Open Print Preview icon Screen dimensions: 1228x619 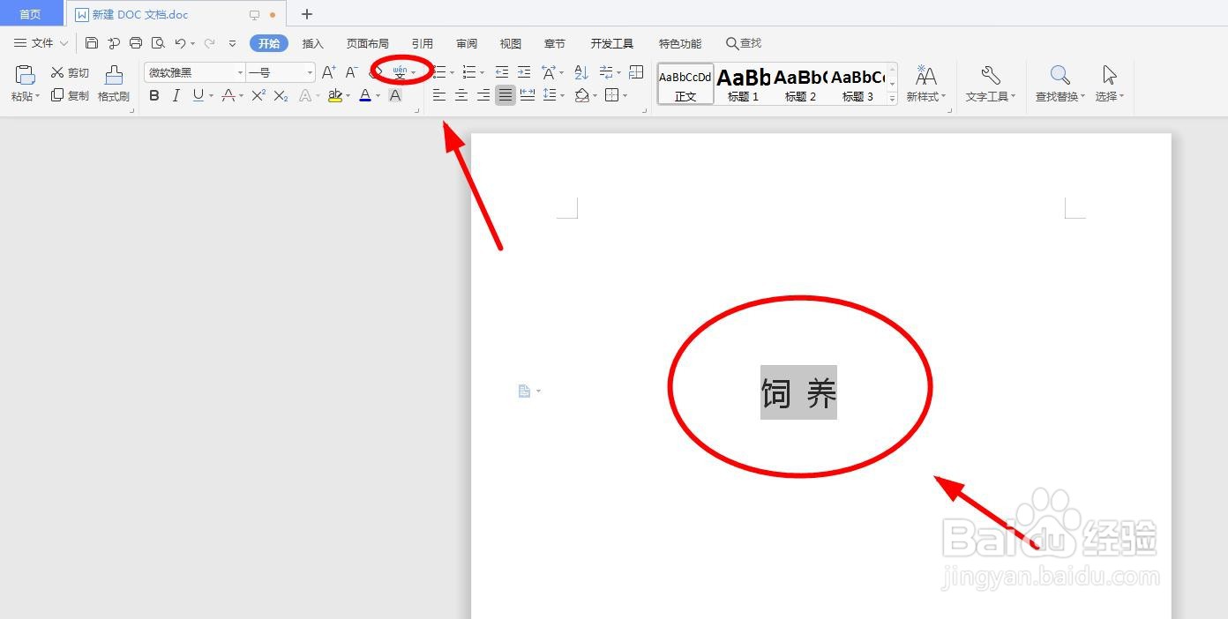(x=158, y=43)
